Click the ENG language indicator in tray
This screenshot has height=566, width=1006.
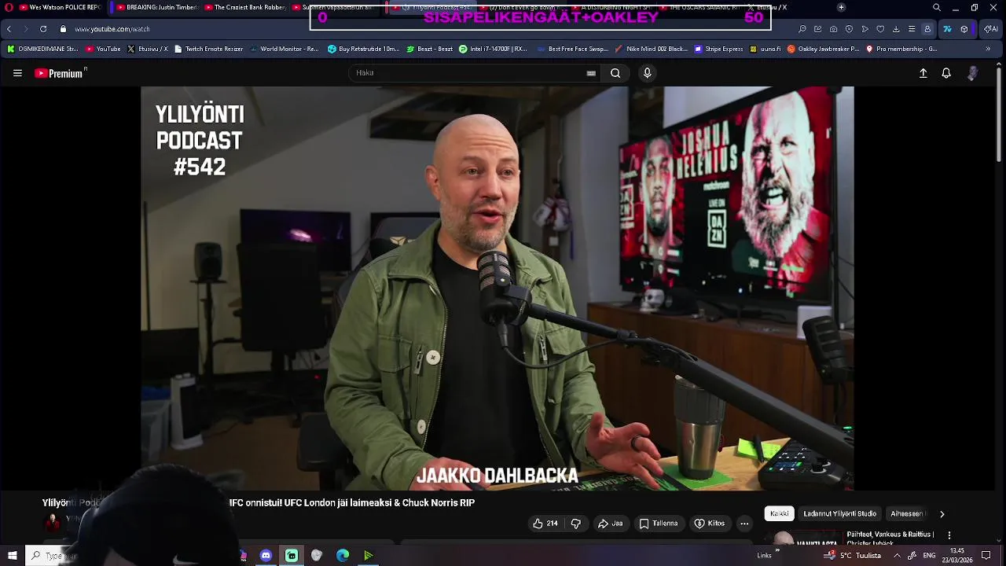click(x=930, y=556)
